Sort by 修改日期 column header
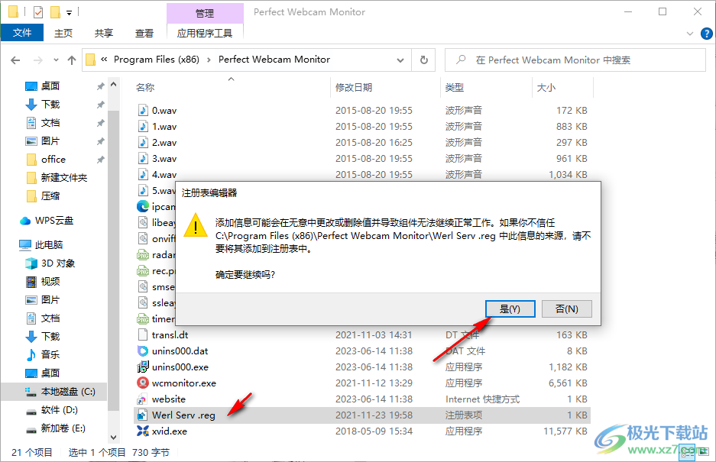The height and width of the screenshot is (462, 716). coord(354,87)
